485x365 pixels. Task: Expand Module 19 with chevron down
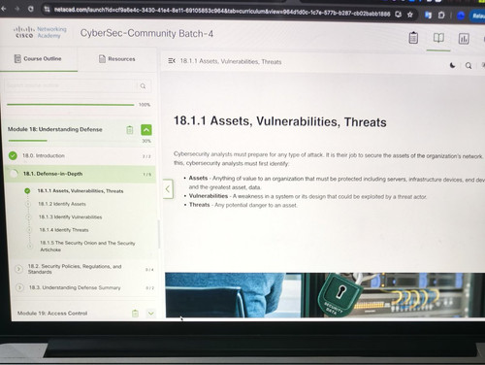click(150, 314)
